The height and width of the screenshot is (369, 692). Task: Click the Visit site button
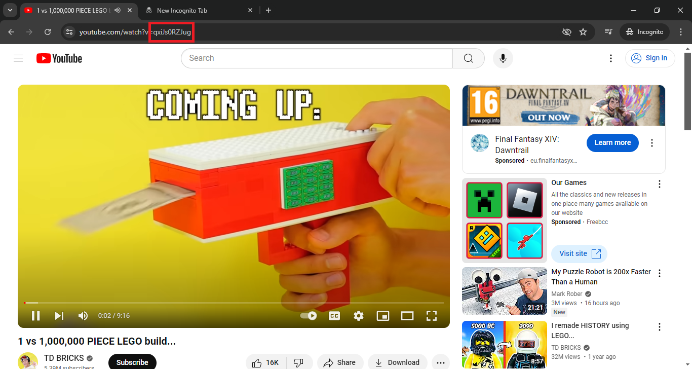(579, 253)
